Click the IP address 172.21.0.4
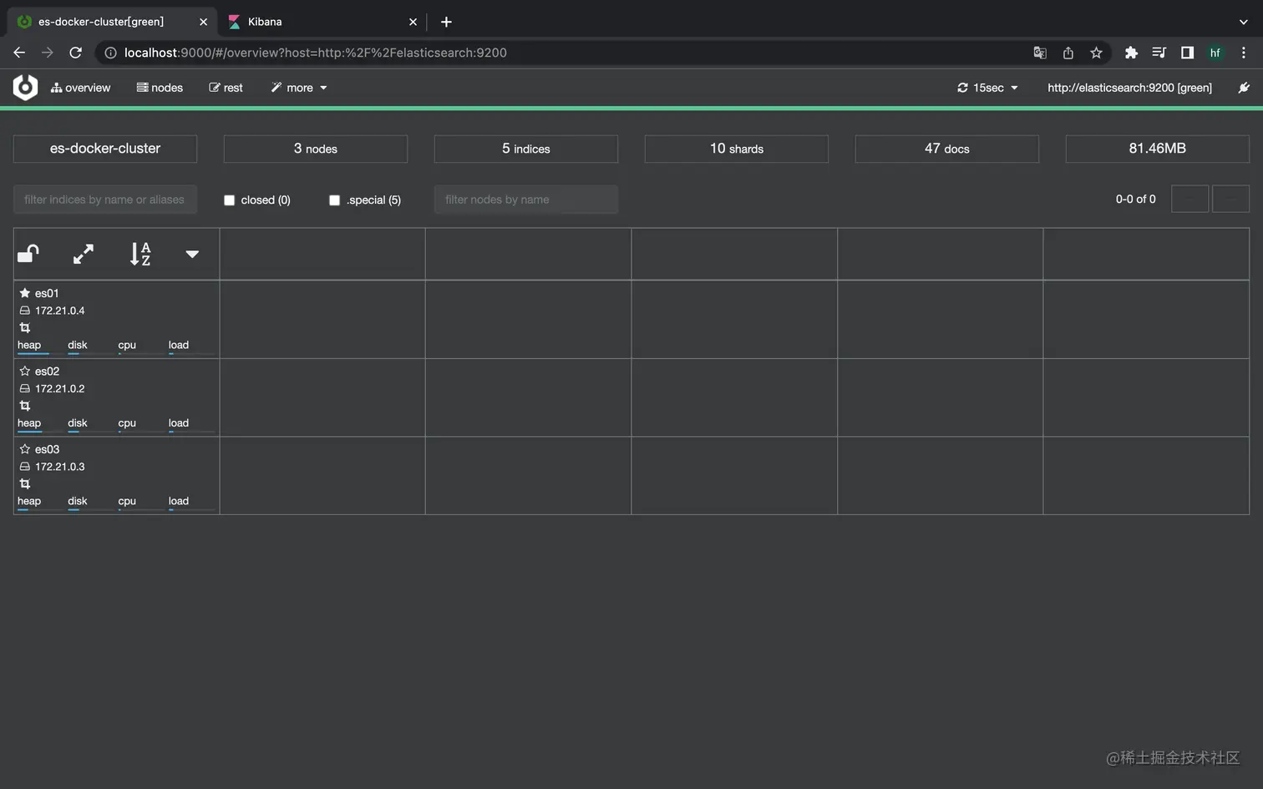The width and height of the screenshot is (1263, 789). (x=60, y=311)
